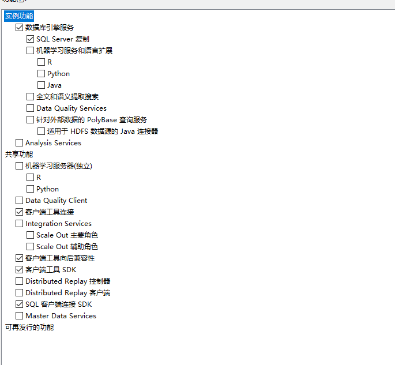The width and height of the screenshot is (395, 365).
Task: Uncheck the 数据库引擎服务 checkbox
Action: pyautogui.click(x=20, y=28)
